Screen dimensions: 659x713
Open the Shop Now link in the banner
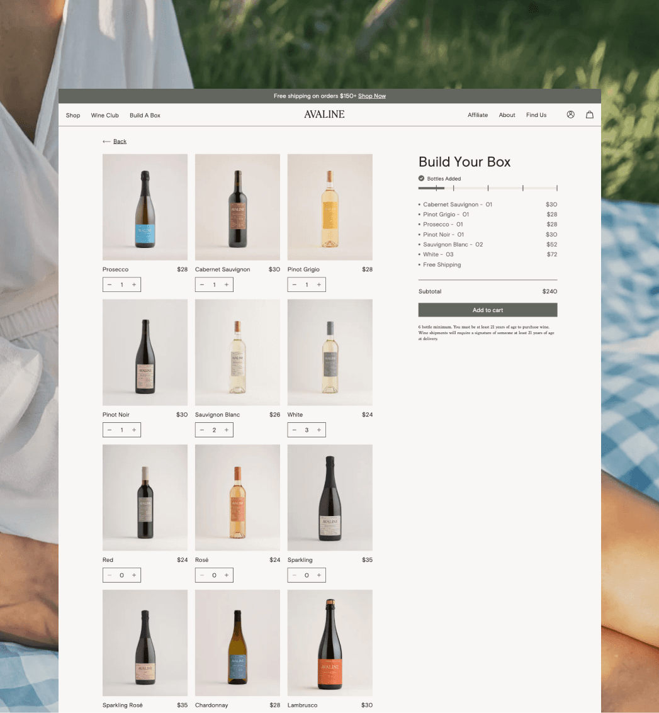pyautogui.click(x=371, y=96)
